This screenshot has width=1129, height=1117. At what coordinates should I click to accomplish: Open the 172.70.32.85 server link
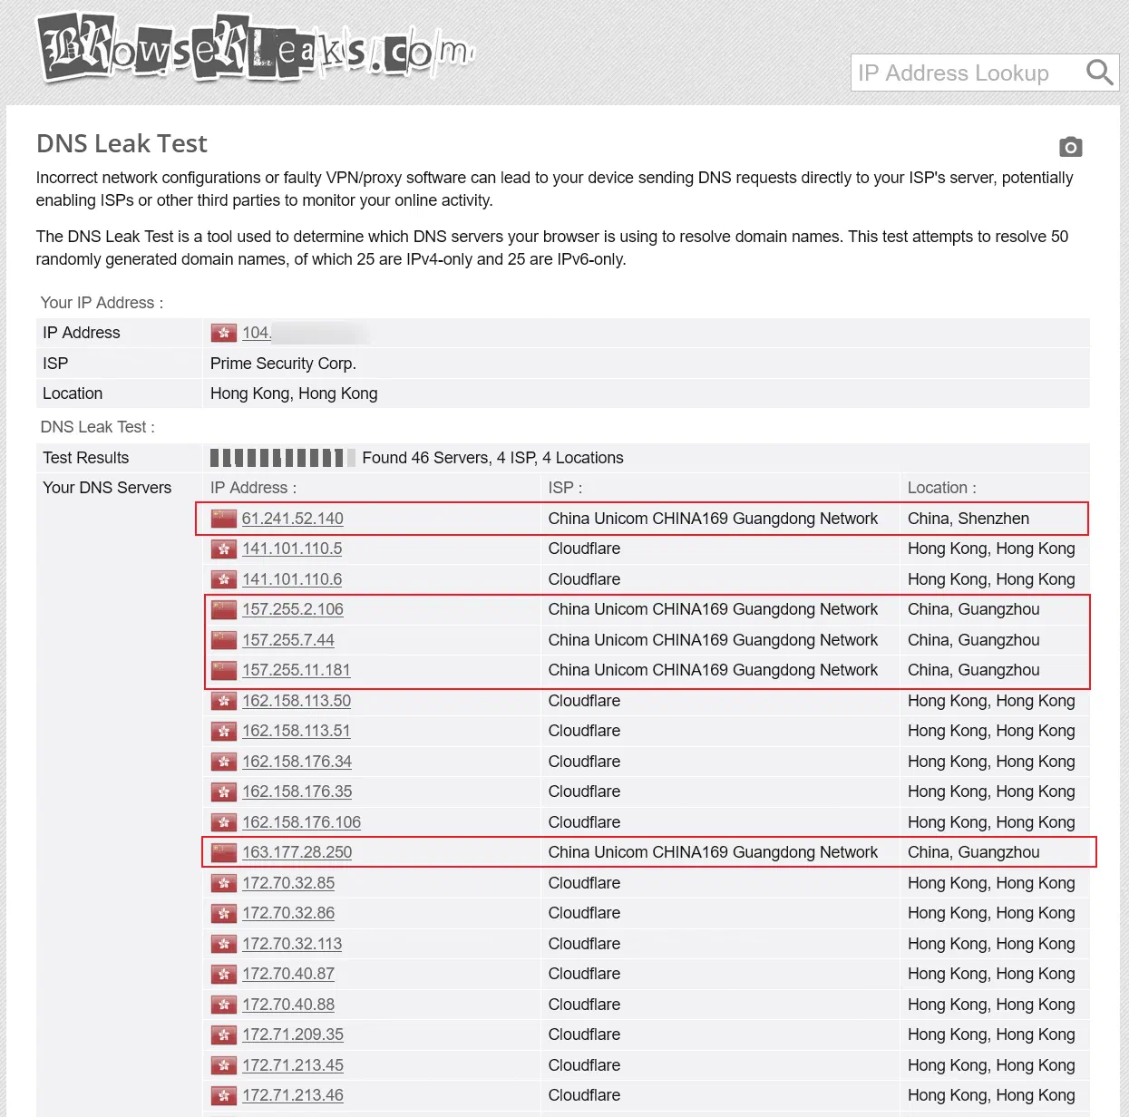[x=288, y=882]
